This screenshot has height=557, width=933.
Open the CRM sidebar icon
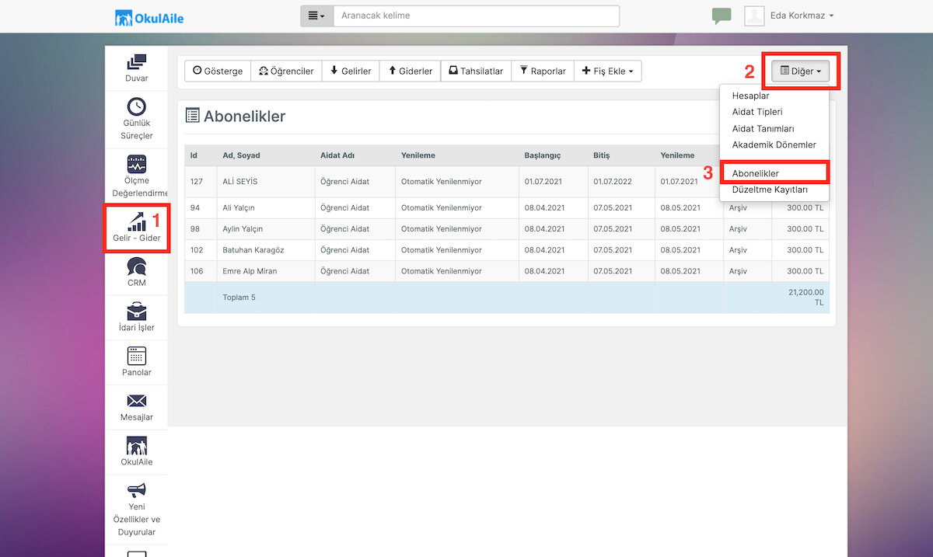137,266
